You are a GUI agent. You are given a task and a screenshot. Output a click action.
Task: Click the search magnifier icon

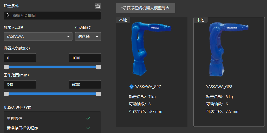pos(8,15)
